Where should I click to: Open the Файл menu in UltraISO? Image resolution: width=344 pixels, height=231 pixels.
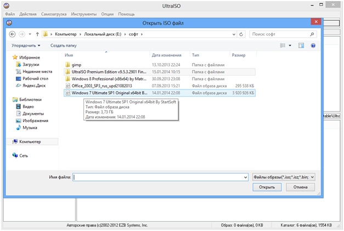tap(10, 14)
